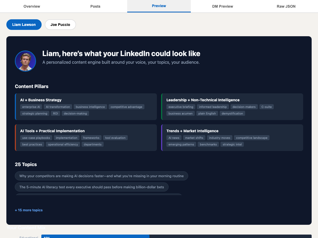Click the enterprise AI tag
This screenshot has height=238, width=318.
coord(31,107)
